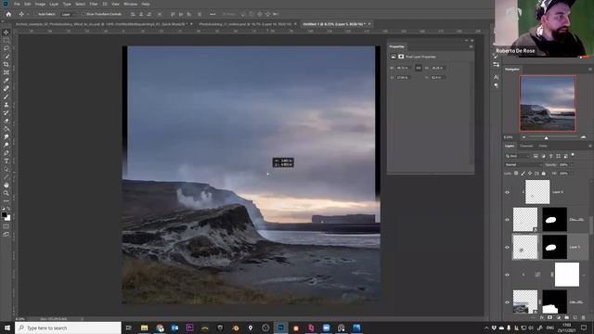Open the Navigator panel menu
594x334 pixels.
590,70
